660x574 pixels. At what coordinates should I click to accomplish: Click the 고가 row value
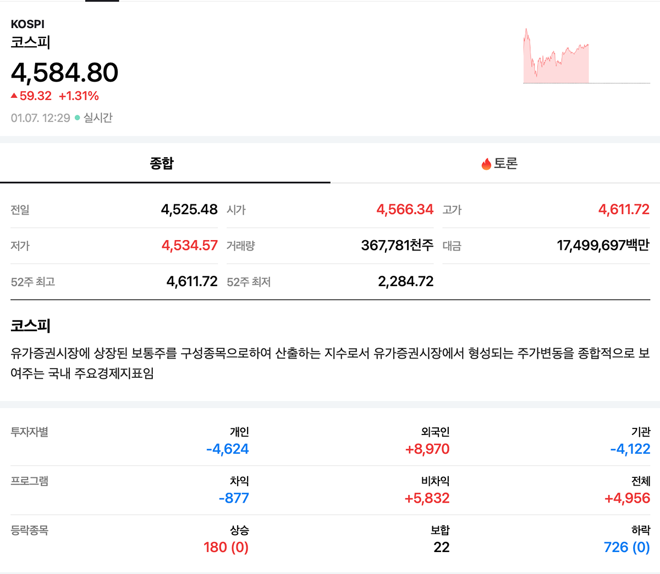click(x=623, y=210)
